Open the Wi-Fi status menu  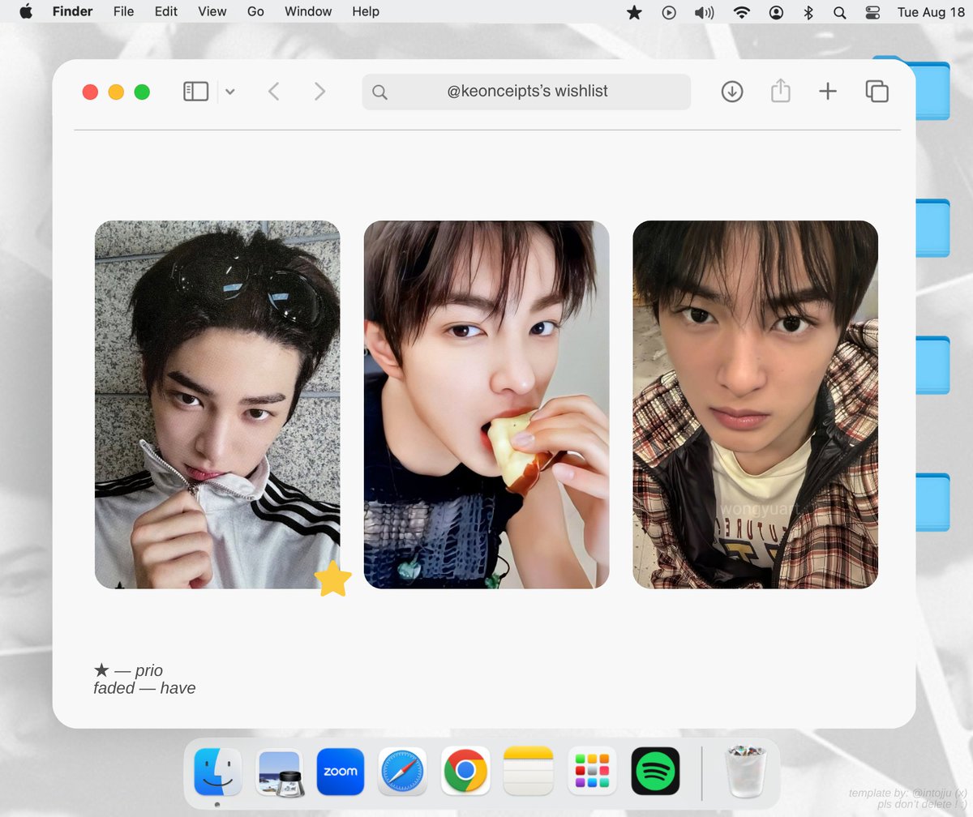[741, 12]
